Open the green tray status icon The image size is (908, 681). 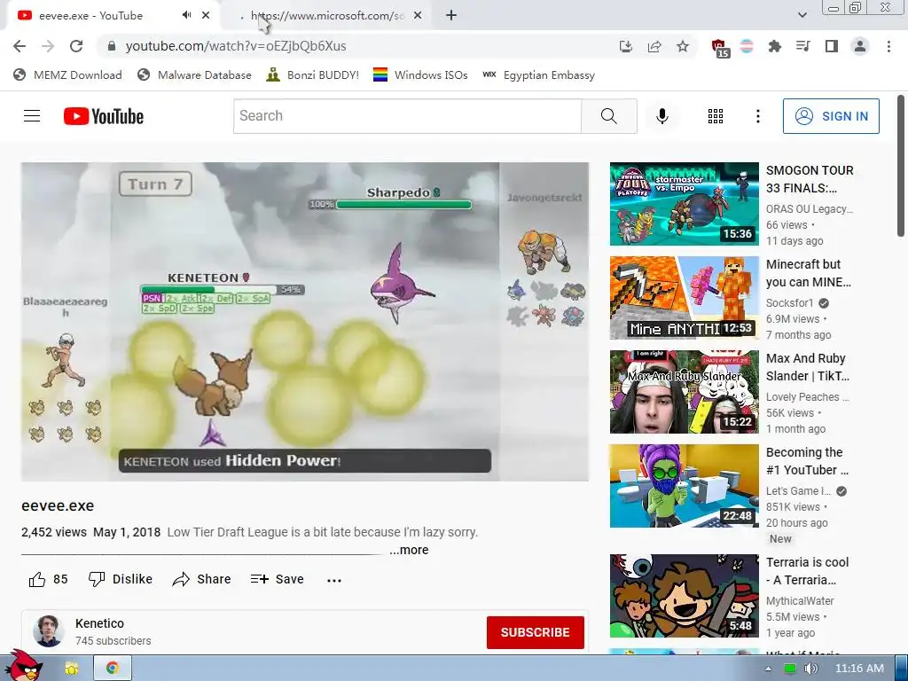click(x=789, y=669)
